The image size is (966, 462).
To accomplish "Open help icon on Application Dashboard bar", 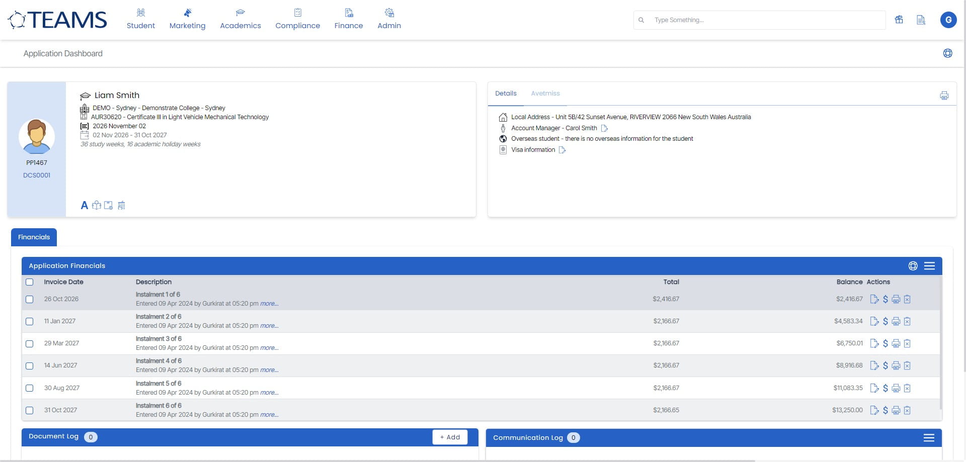I will pos(947,53).
